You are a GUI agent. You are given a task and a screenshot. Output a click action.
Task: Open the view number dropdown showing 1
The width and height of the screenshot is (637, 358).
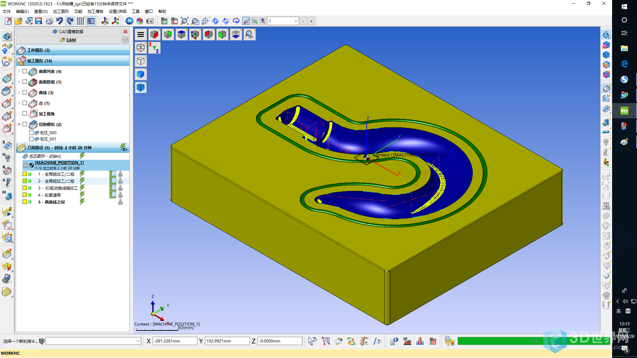tap(296, 21)
